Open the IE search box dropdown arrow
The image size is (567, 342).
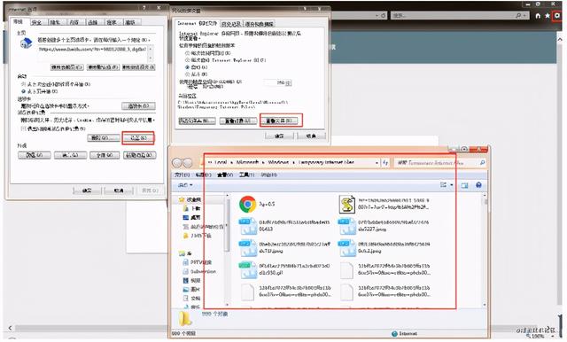click(x=524, y=16)
